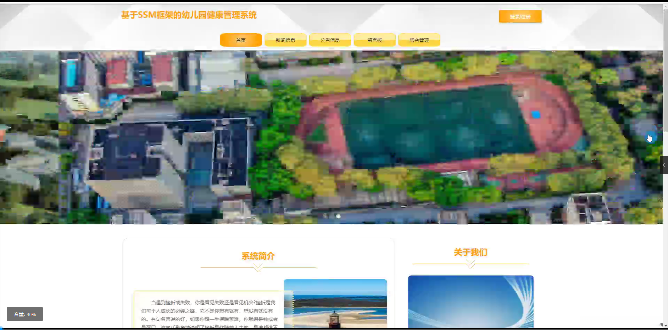This screenshot has width=668, height=330.
Task: Switch to the 留言板 tab
Action: [x=374, y=40]
